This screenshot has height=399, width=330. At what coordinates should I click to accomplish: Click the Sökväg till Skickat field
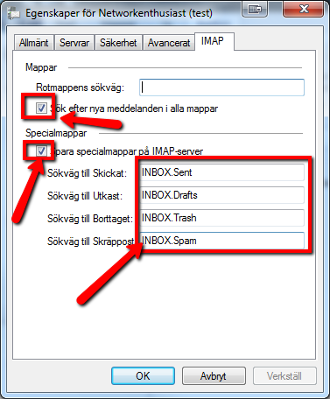[221, 172]
